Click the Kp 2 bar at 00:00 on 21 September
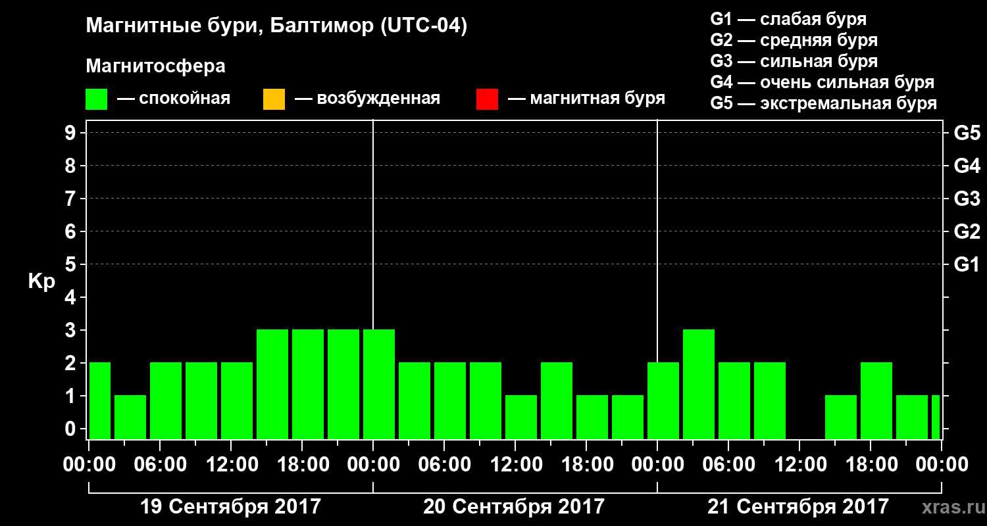Image resolution: width=987 pixels, height=526 pixels. 663,400
